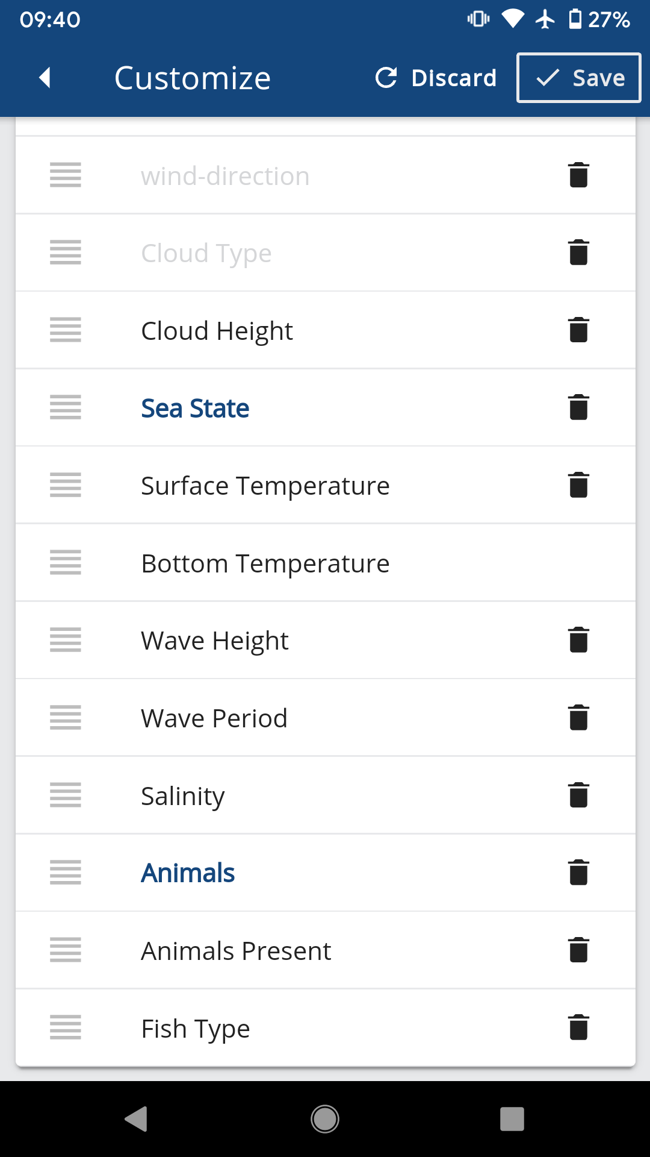This screenshot has height=1157, width=650.
Task: Tap the Bottom Temperature row label
Action: pos(265,563)
